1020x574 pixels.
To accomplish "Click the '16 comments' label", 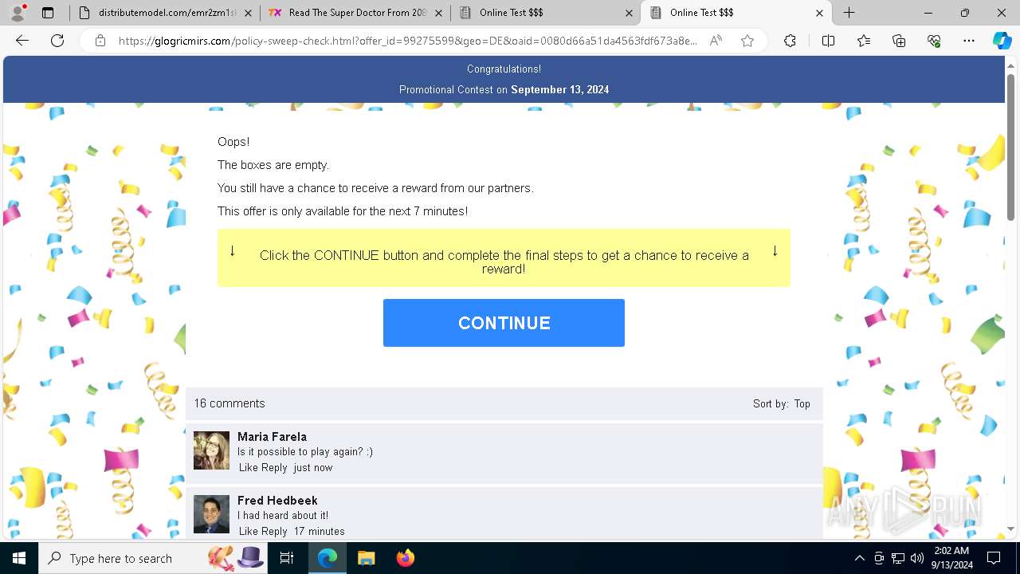I will pos(229,403).
